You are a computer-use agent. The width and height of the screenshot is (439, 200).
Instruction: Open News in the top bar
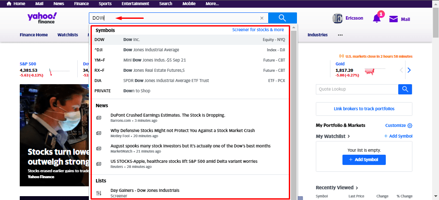[59, 3]
